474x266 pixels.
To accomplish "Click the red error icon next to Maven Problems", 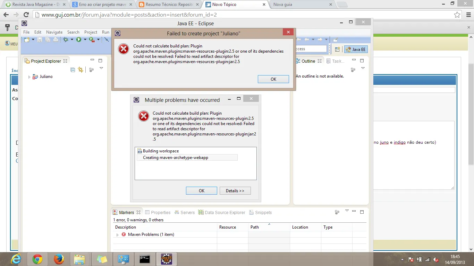I will (124, 234).
